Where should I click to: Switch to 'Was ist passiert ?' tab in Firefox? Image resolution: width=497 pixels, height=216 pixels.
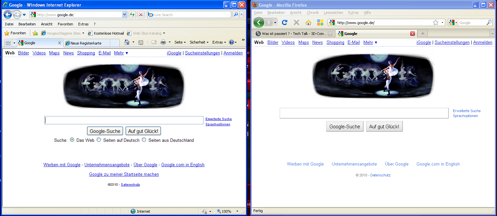coord(294,34)
